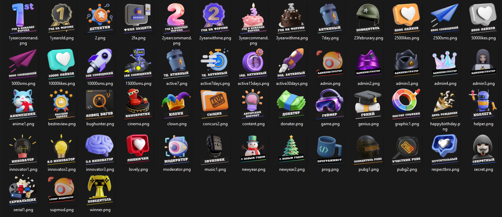Select the code mug prog.png
The height and width of the screenshot is (217, 502).
[330, 150]
